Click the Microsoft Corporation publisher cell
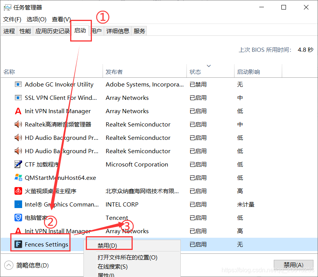 137,164
